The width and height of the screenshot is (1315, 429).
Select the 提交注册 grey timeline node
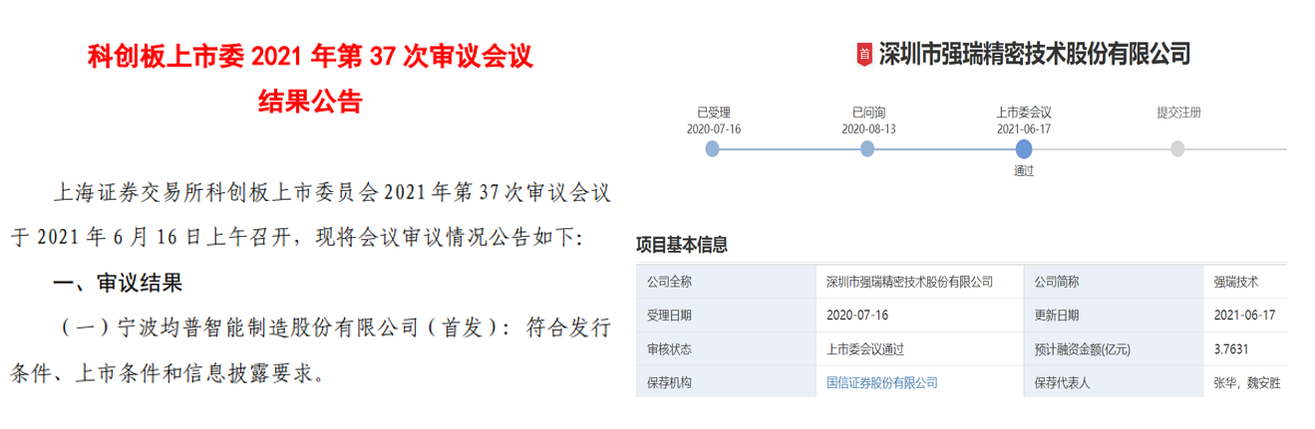[x=1177, y=149]
